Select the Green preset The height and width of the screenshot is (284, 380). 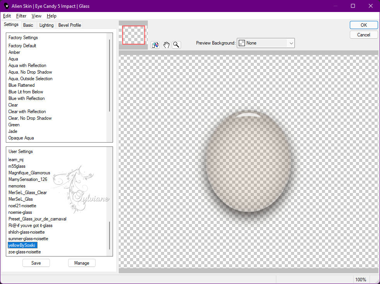pos(14,125)
